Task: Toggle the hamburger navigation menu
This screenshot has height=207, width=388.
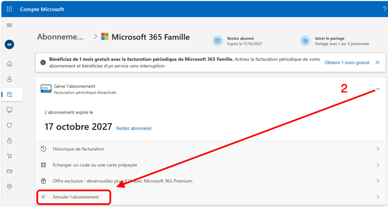Action: [10, 25]
